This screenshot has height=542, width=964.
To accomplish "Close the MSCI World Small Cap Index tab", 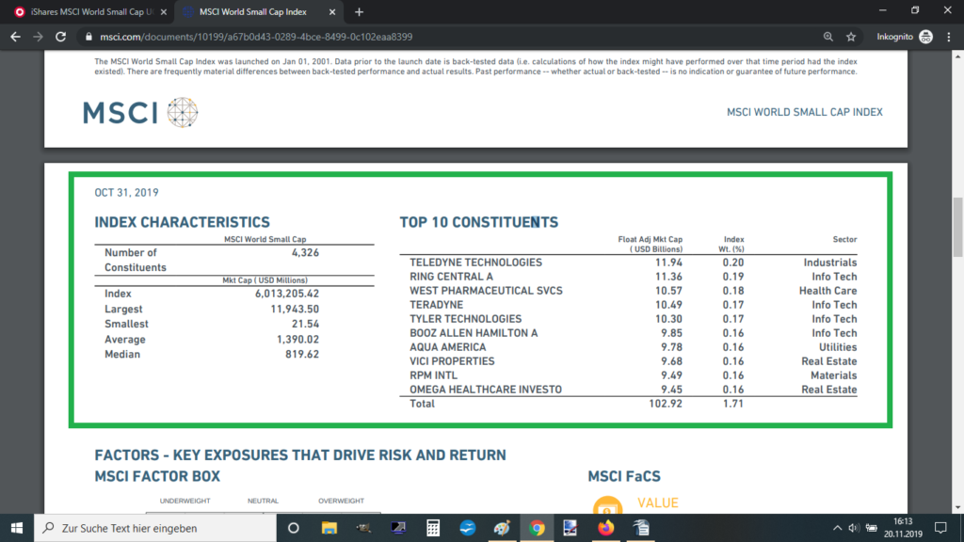I will pyautogui.click(x=332, y=11).
